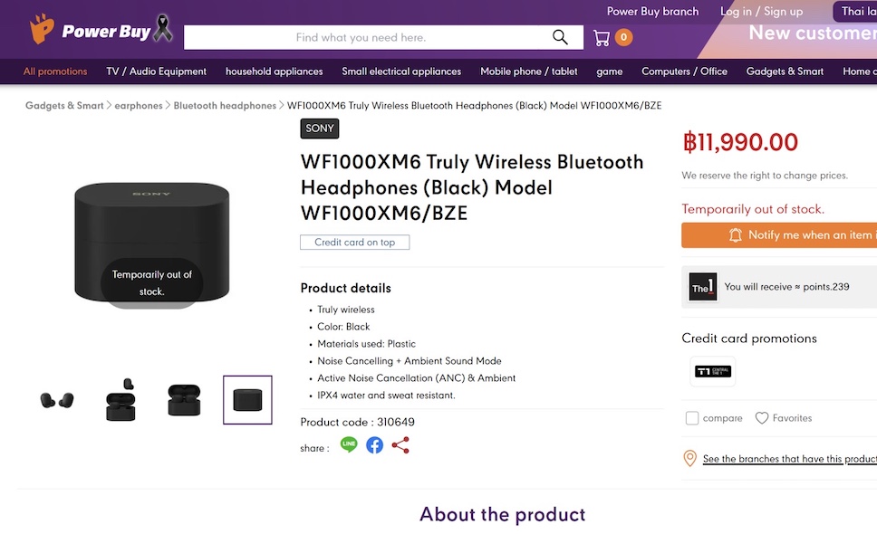Image resolution: width=877 pixels, height=534 pixels.
Task: Select the first earbuds thumbnail
Action: click(x=57, y=399)
